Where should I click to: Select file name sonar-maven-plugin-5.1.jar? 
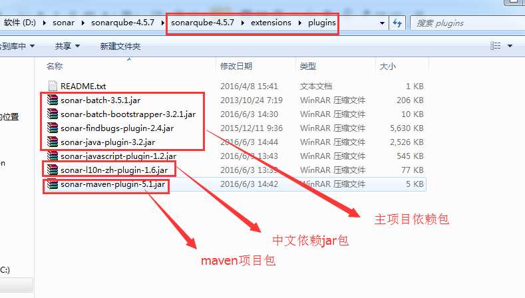point(113,184)
